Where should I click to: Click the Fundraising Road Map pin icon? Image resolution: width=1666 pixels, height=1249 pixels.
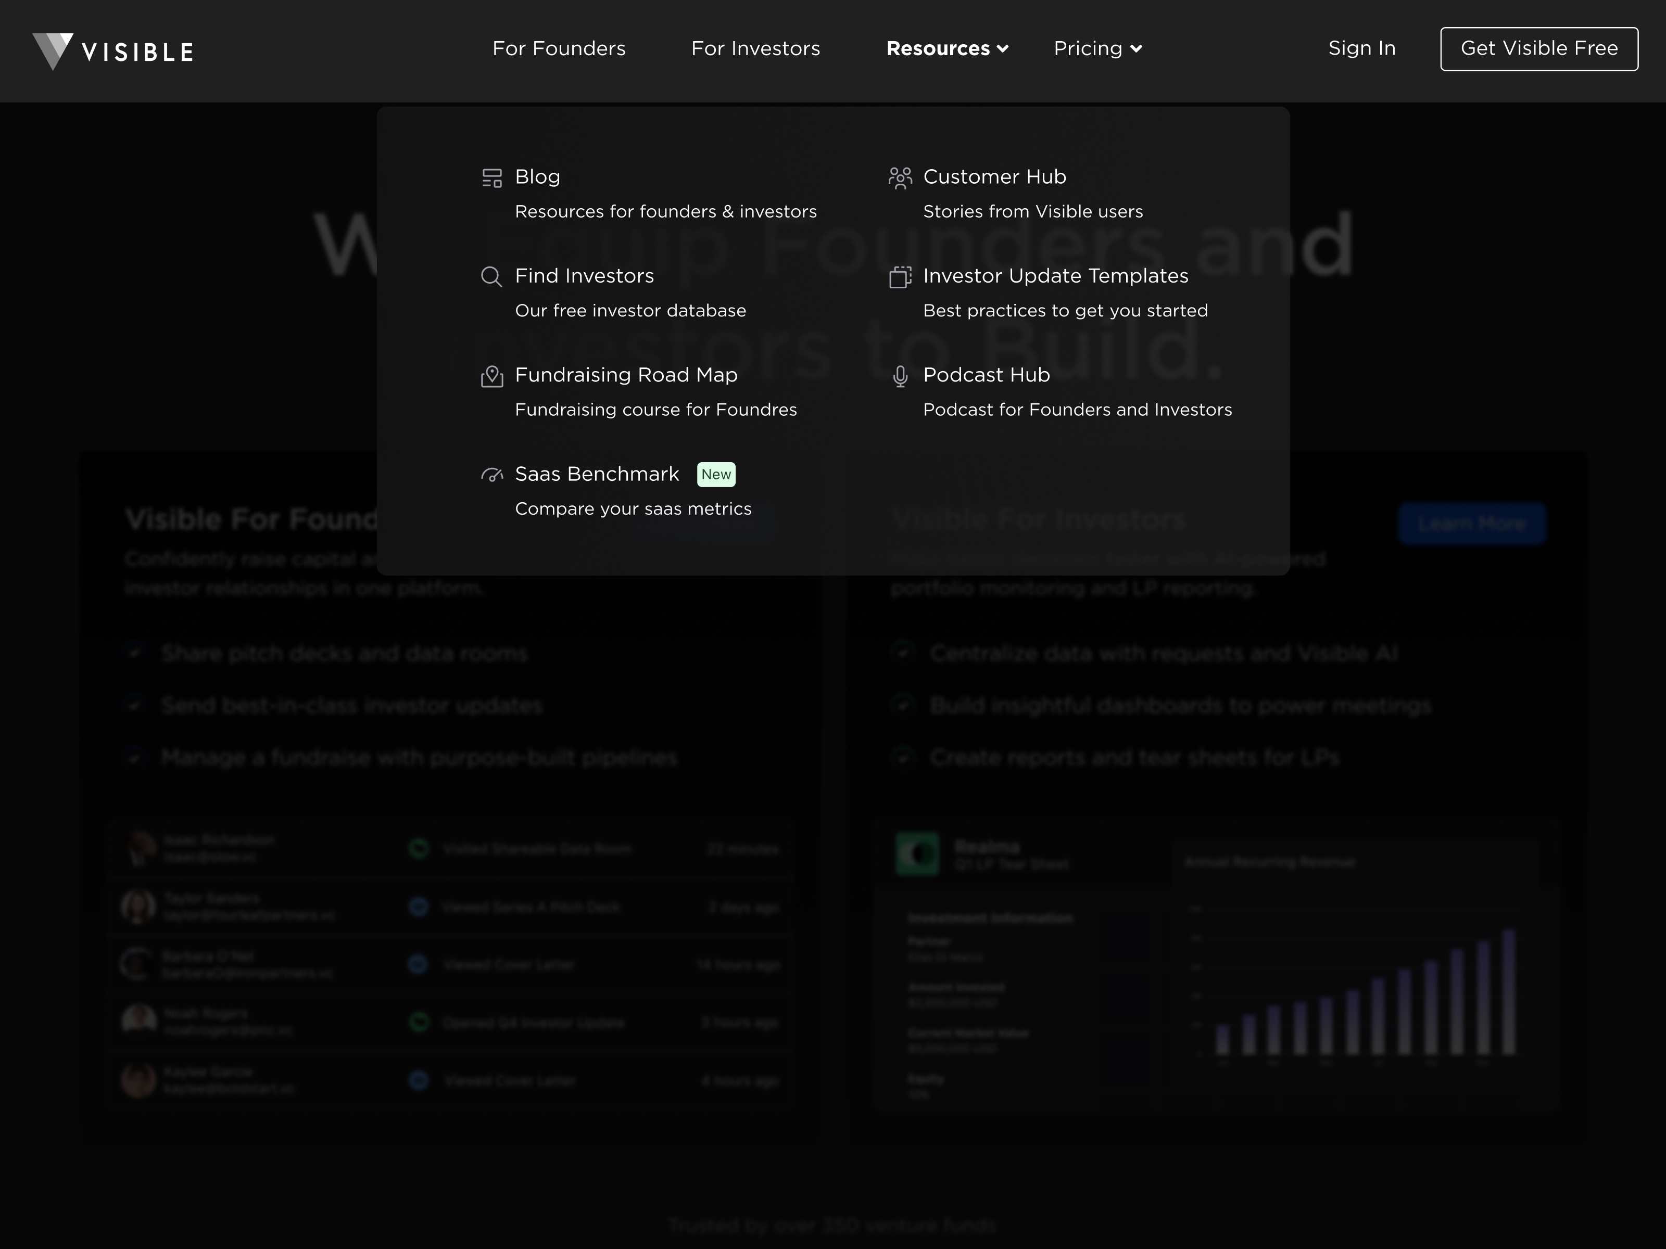[492, 376]
